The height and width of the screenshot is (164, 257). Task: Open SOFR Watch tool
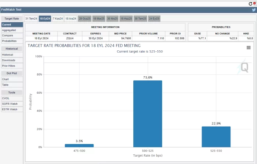(x=9, y=104)
